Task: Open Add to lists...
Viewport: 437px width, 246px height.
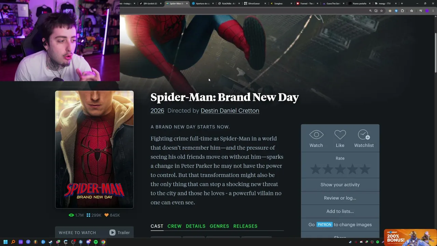Action: pos(340,211)
